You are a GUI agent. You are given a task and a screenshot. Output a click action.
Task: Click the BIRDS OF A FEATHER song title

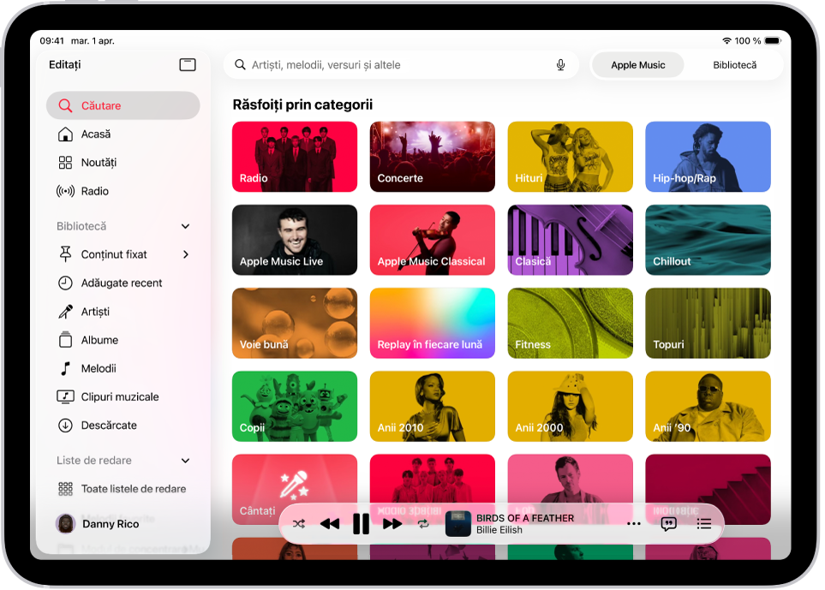[525, 518]
